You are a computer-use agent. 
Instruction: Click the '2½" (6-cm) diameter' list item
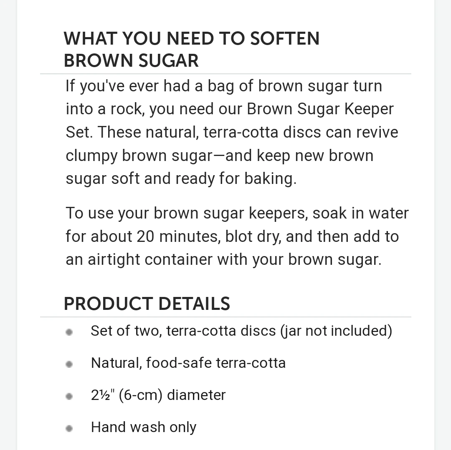158,395
